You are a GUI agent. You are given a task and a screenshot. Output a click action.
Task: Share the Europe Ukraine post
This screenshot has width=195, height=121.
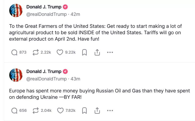[97, 111]
